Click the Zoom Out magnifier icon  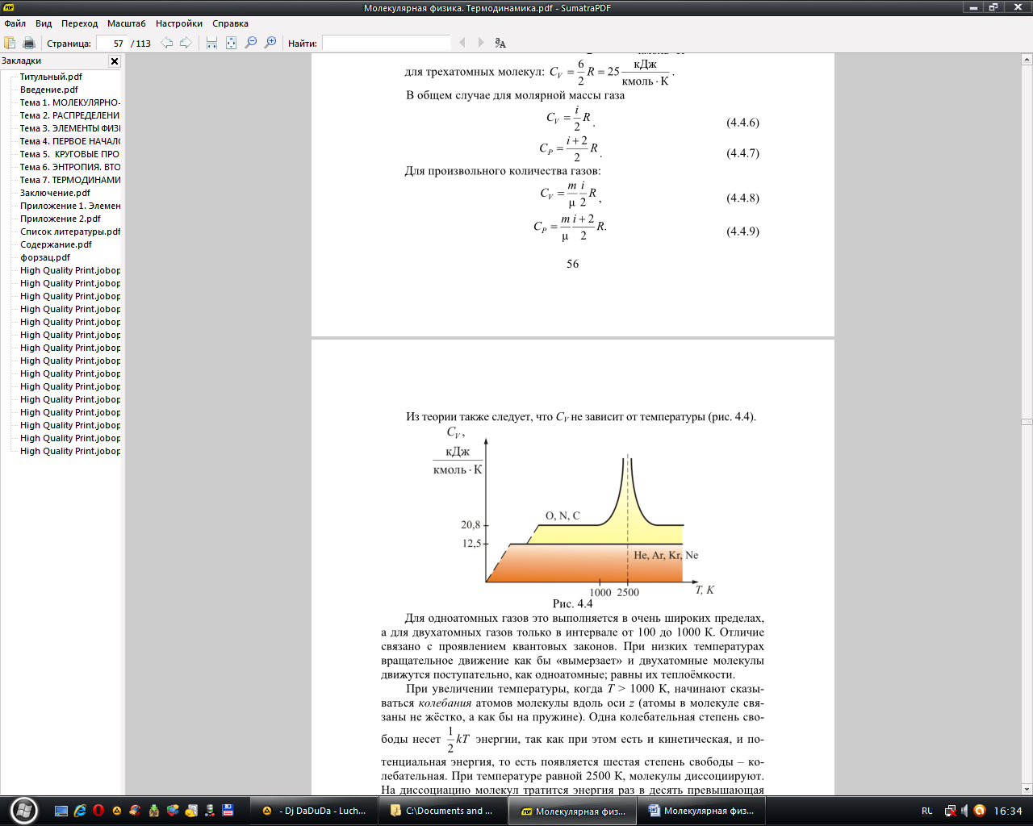click(251, 43)
